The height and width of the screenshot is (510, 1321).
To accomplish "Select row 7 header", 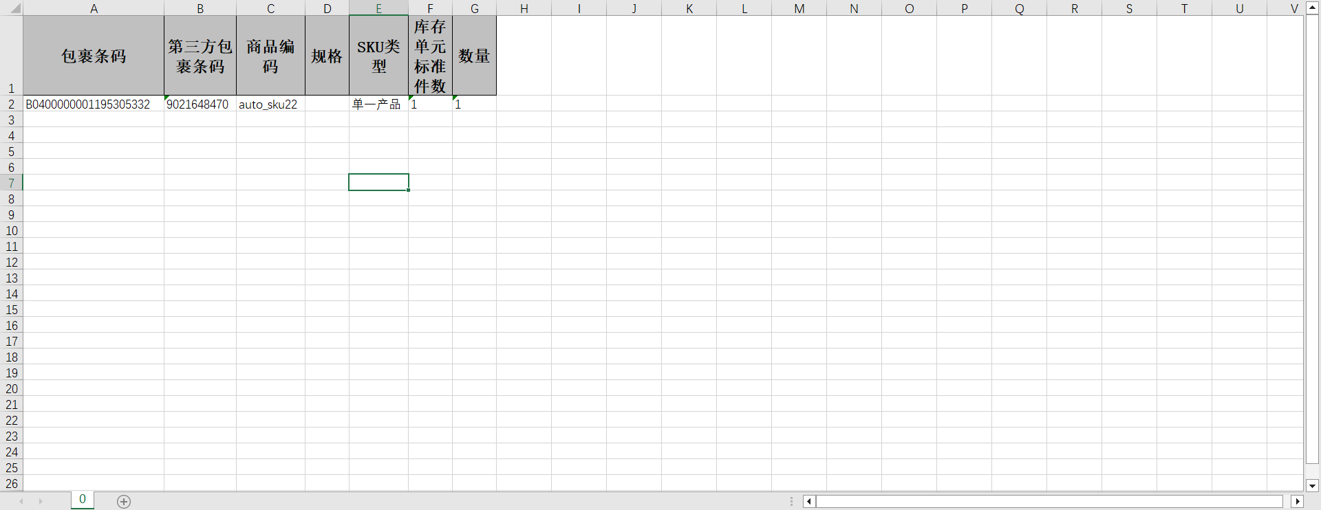I will 11,183.
